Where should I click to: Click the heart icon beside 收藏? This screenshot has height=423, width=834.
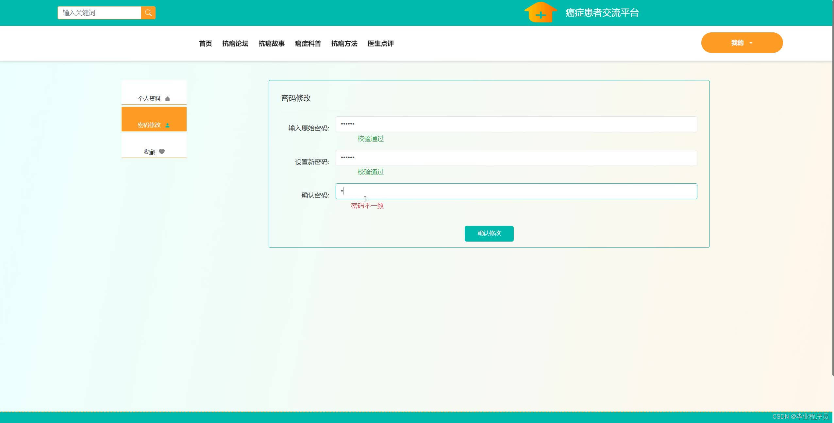(162, 152)
